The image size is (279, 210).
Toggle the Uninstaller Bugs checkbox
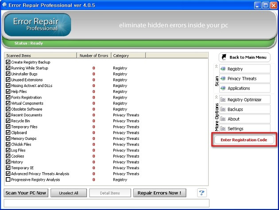pos(8,74)
